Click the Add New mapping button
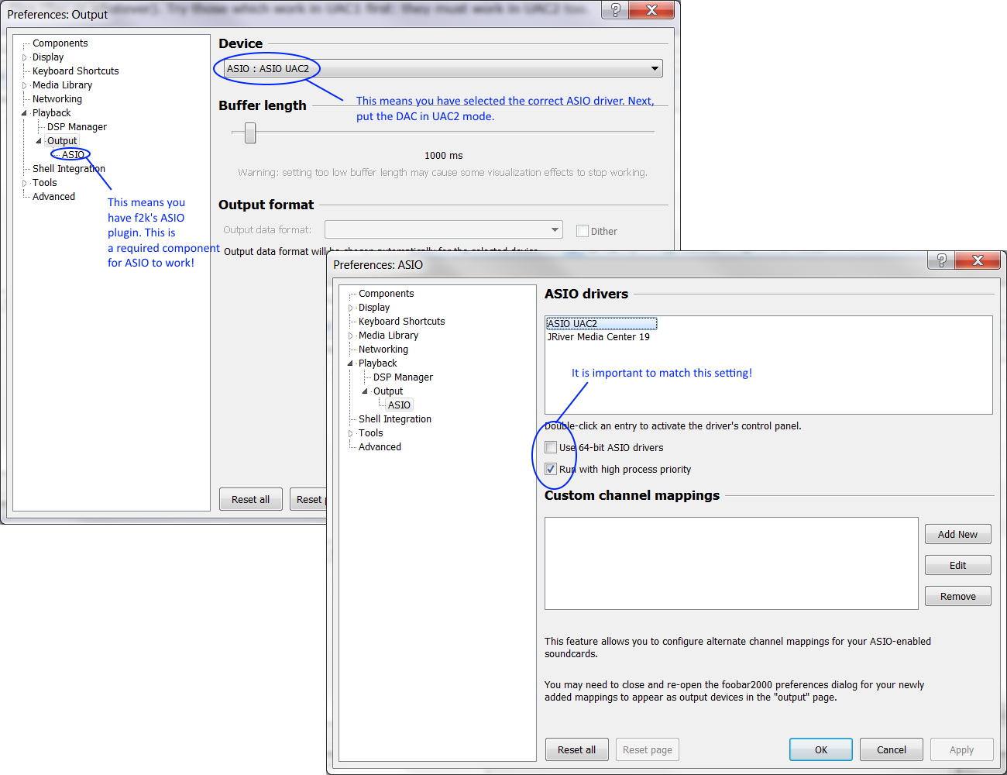This screenshot has height=775, width=1007. click(957, 534)
